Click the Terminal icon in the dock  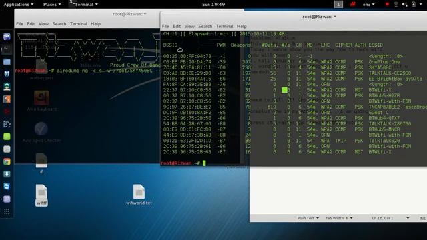7,49
